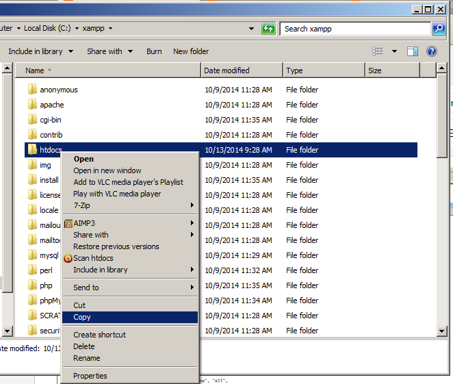Click the navigation pane scroll down arrow
The width and height of the screenshot is (453, 384).
pyautogui.click(x=7, y=331)
